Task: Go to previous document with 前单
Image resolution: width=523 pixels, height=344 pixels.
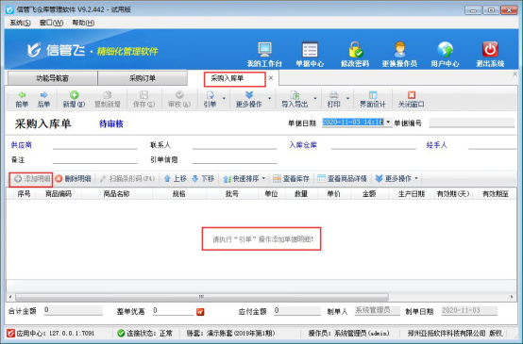Action: pyautogui.click(x=22, y=99)
